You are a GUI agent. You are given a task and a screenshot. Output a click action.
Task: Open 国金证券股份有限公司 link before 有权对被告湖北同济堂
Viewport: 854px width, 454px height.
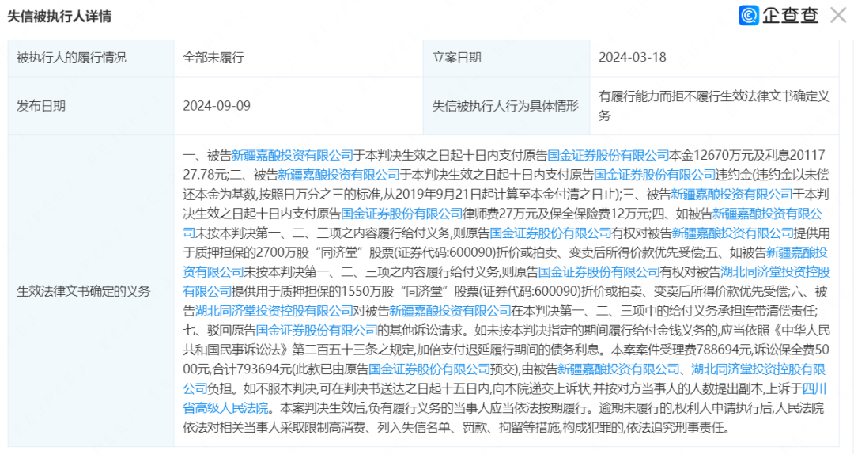coord(599,272)
